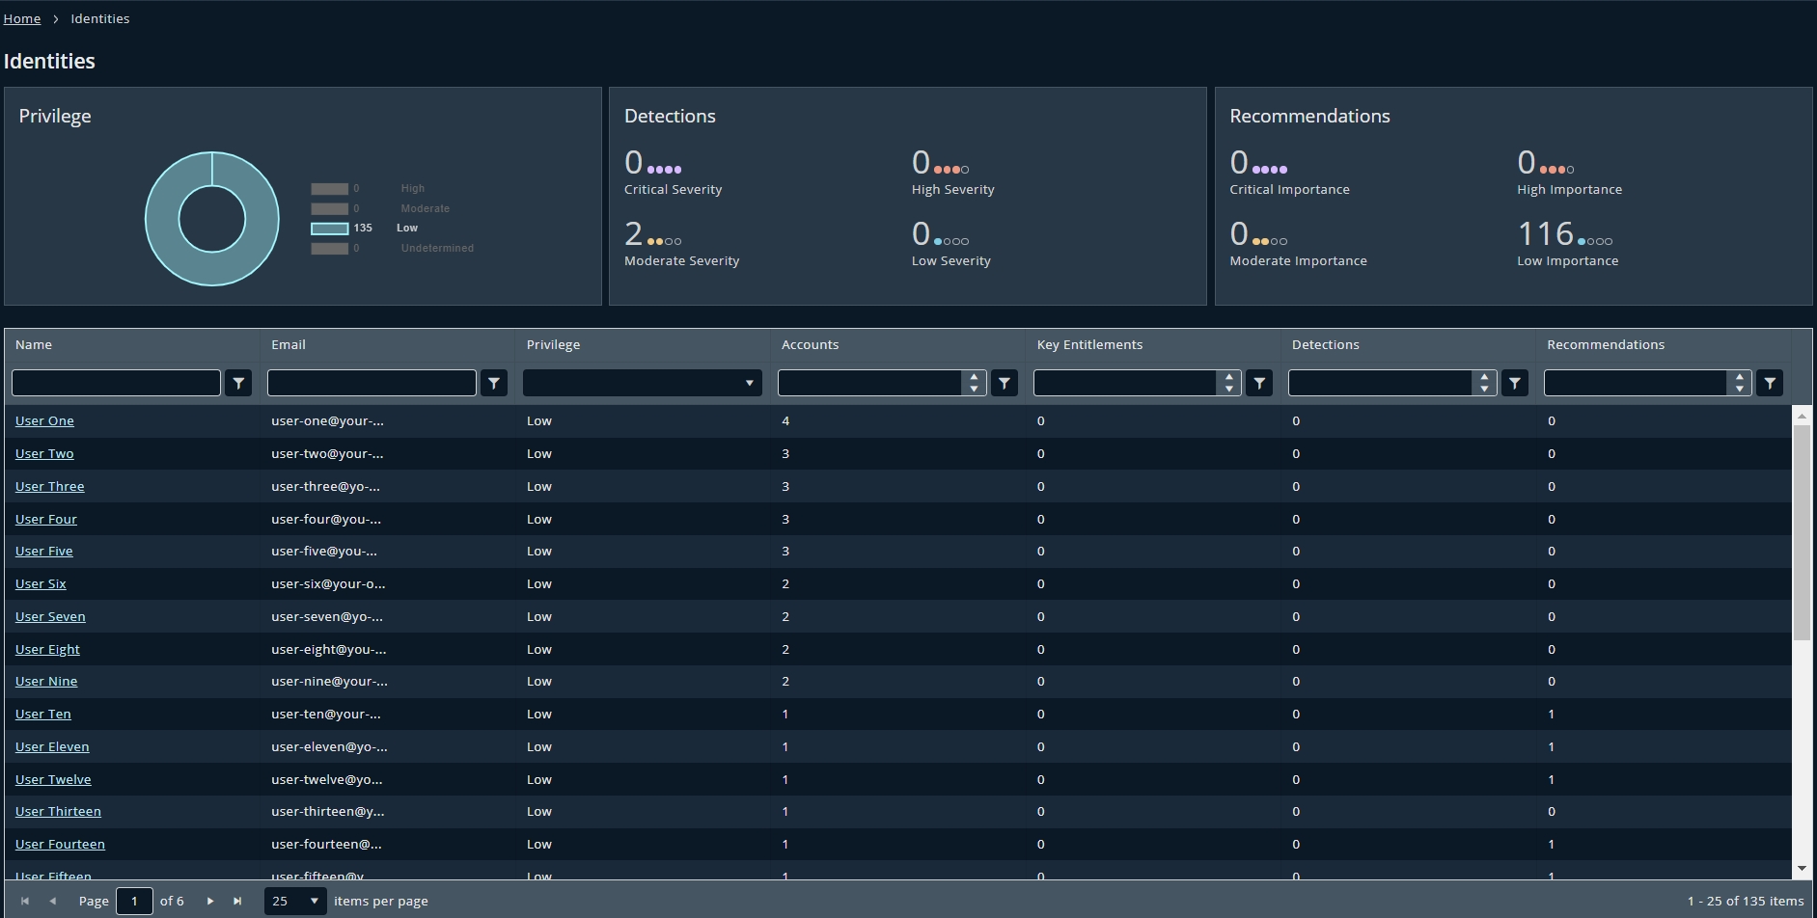
Task: Open the Privilege filter dropdown
Action: click(642, 383)
